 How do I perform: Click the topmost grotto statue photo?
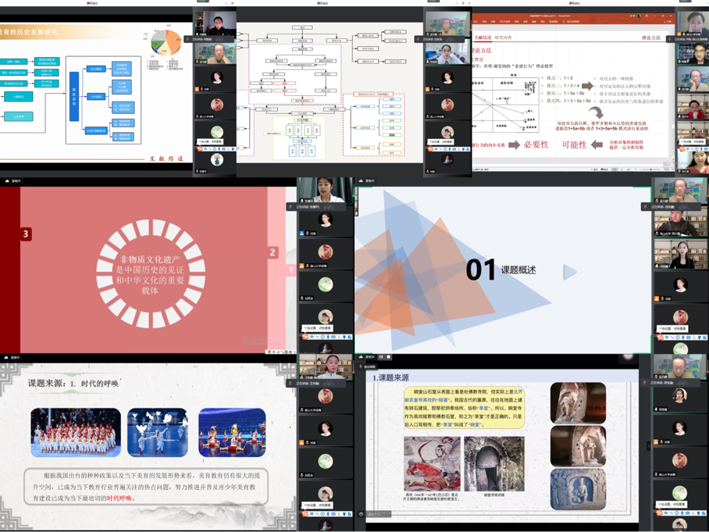point(578,402)
